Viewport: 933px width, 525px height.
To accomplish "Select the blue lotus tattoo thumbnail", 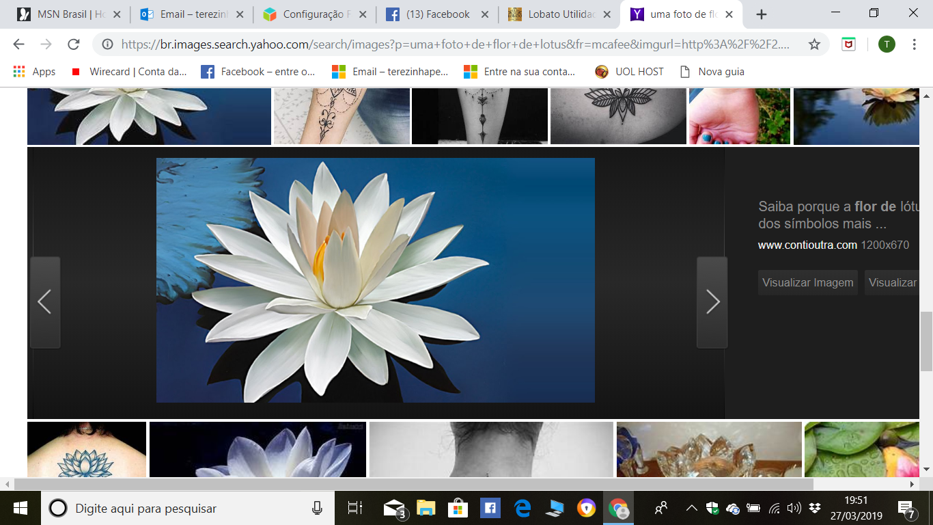I will (x=87, y=449).
